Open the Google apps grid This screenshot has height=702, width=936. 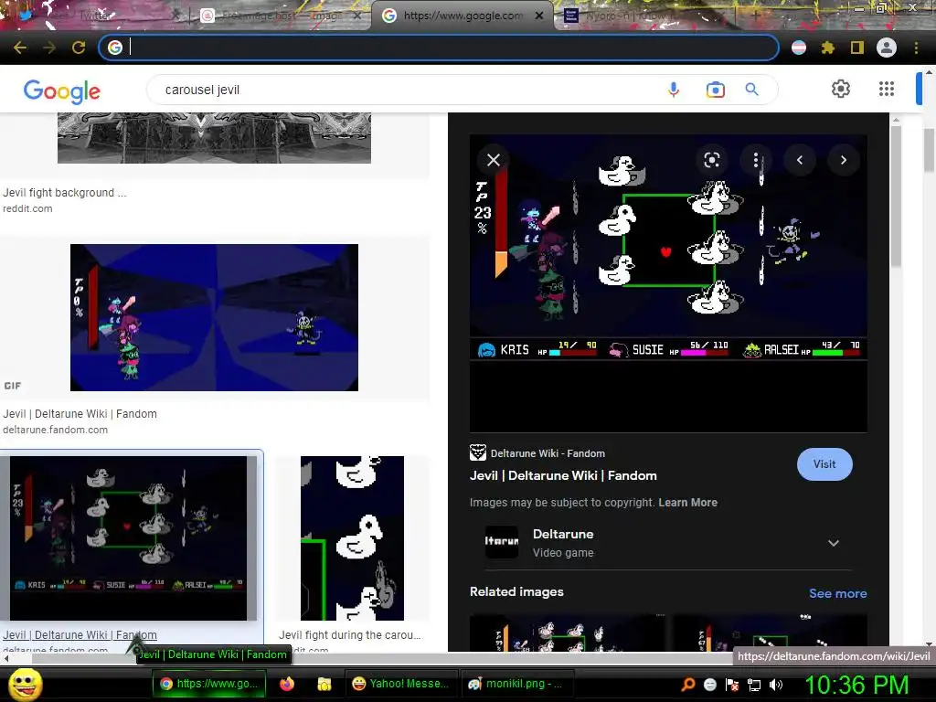887,89
